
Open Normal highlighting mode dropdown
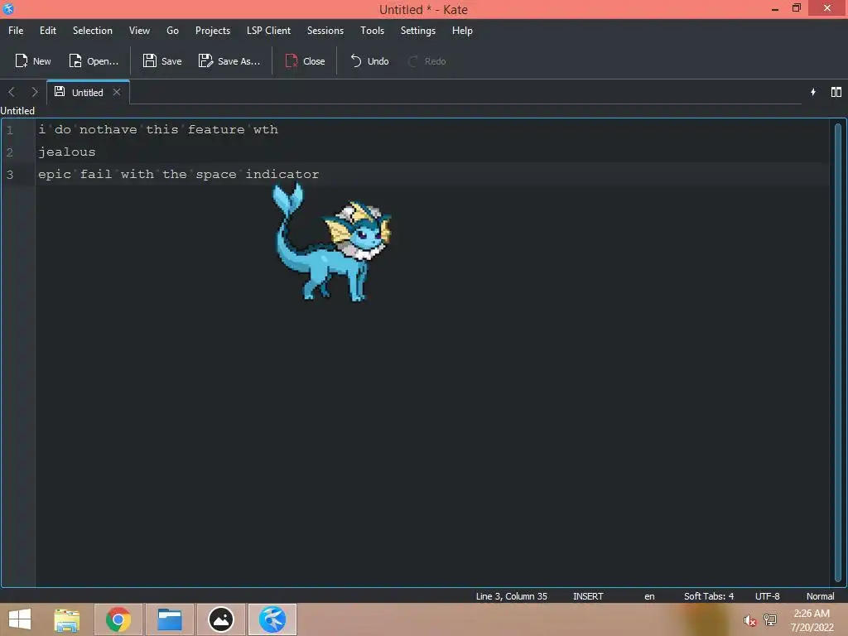coord(820,596)
